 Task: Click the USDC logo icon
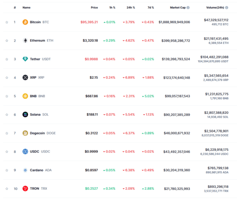[x=25, y=151]
